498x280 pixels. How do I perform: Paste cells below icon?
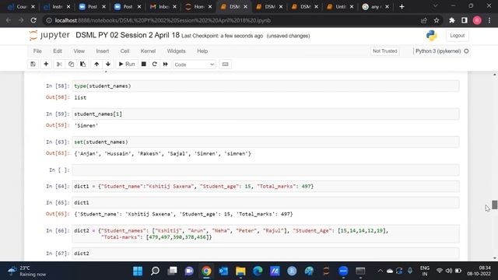[82, 64]
